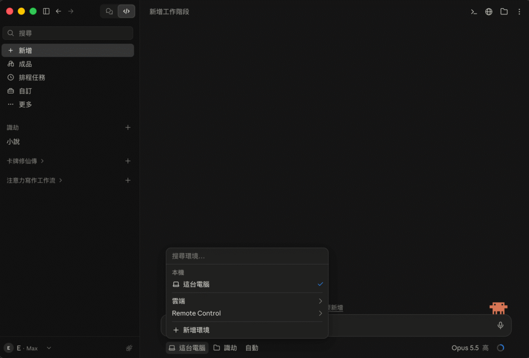Image resolution: width=529 pixels, height=358 pixels.
Task: Open the E · Max account dropdown
Action: [x=28, y=348]
